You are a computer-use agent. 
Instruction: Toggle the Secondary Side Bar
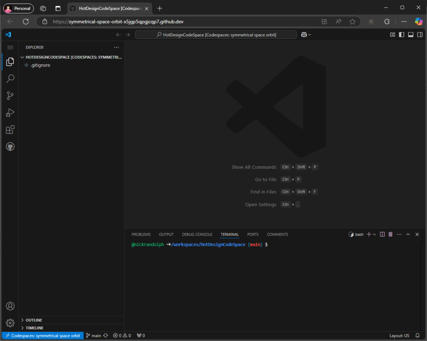[420, 35]
